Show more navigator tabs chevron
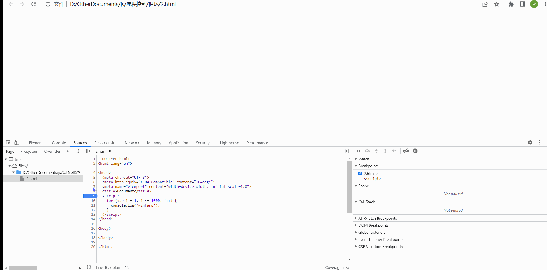Image resolution: width=547 pixels, height=270 pixels. coord(68,151)
